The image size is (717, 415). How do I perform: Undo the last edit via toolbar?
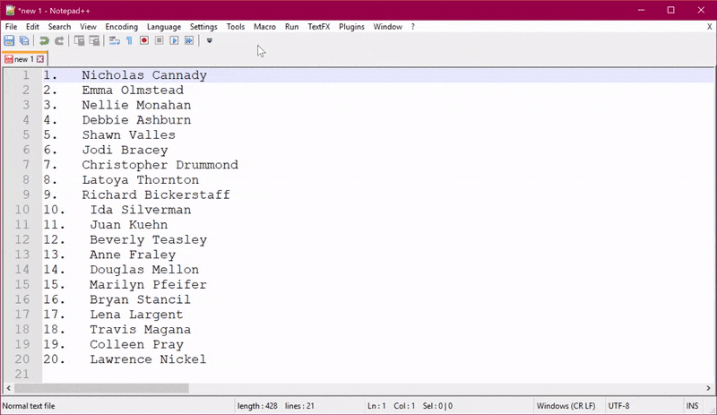coord(44,41)
